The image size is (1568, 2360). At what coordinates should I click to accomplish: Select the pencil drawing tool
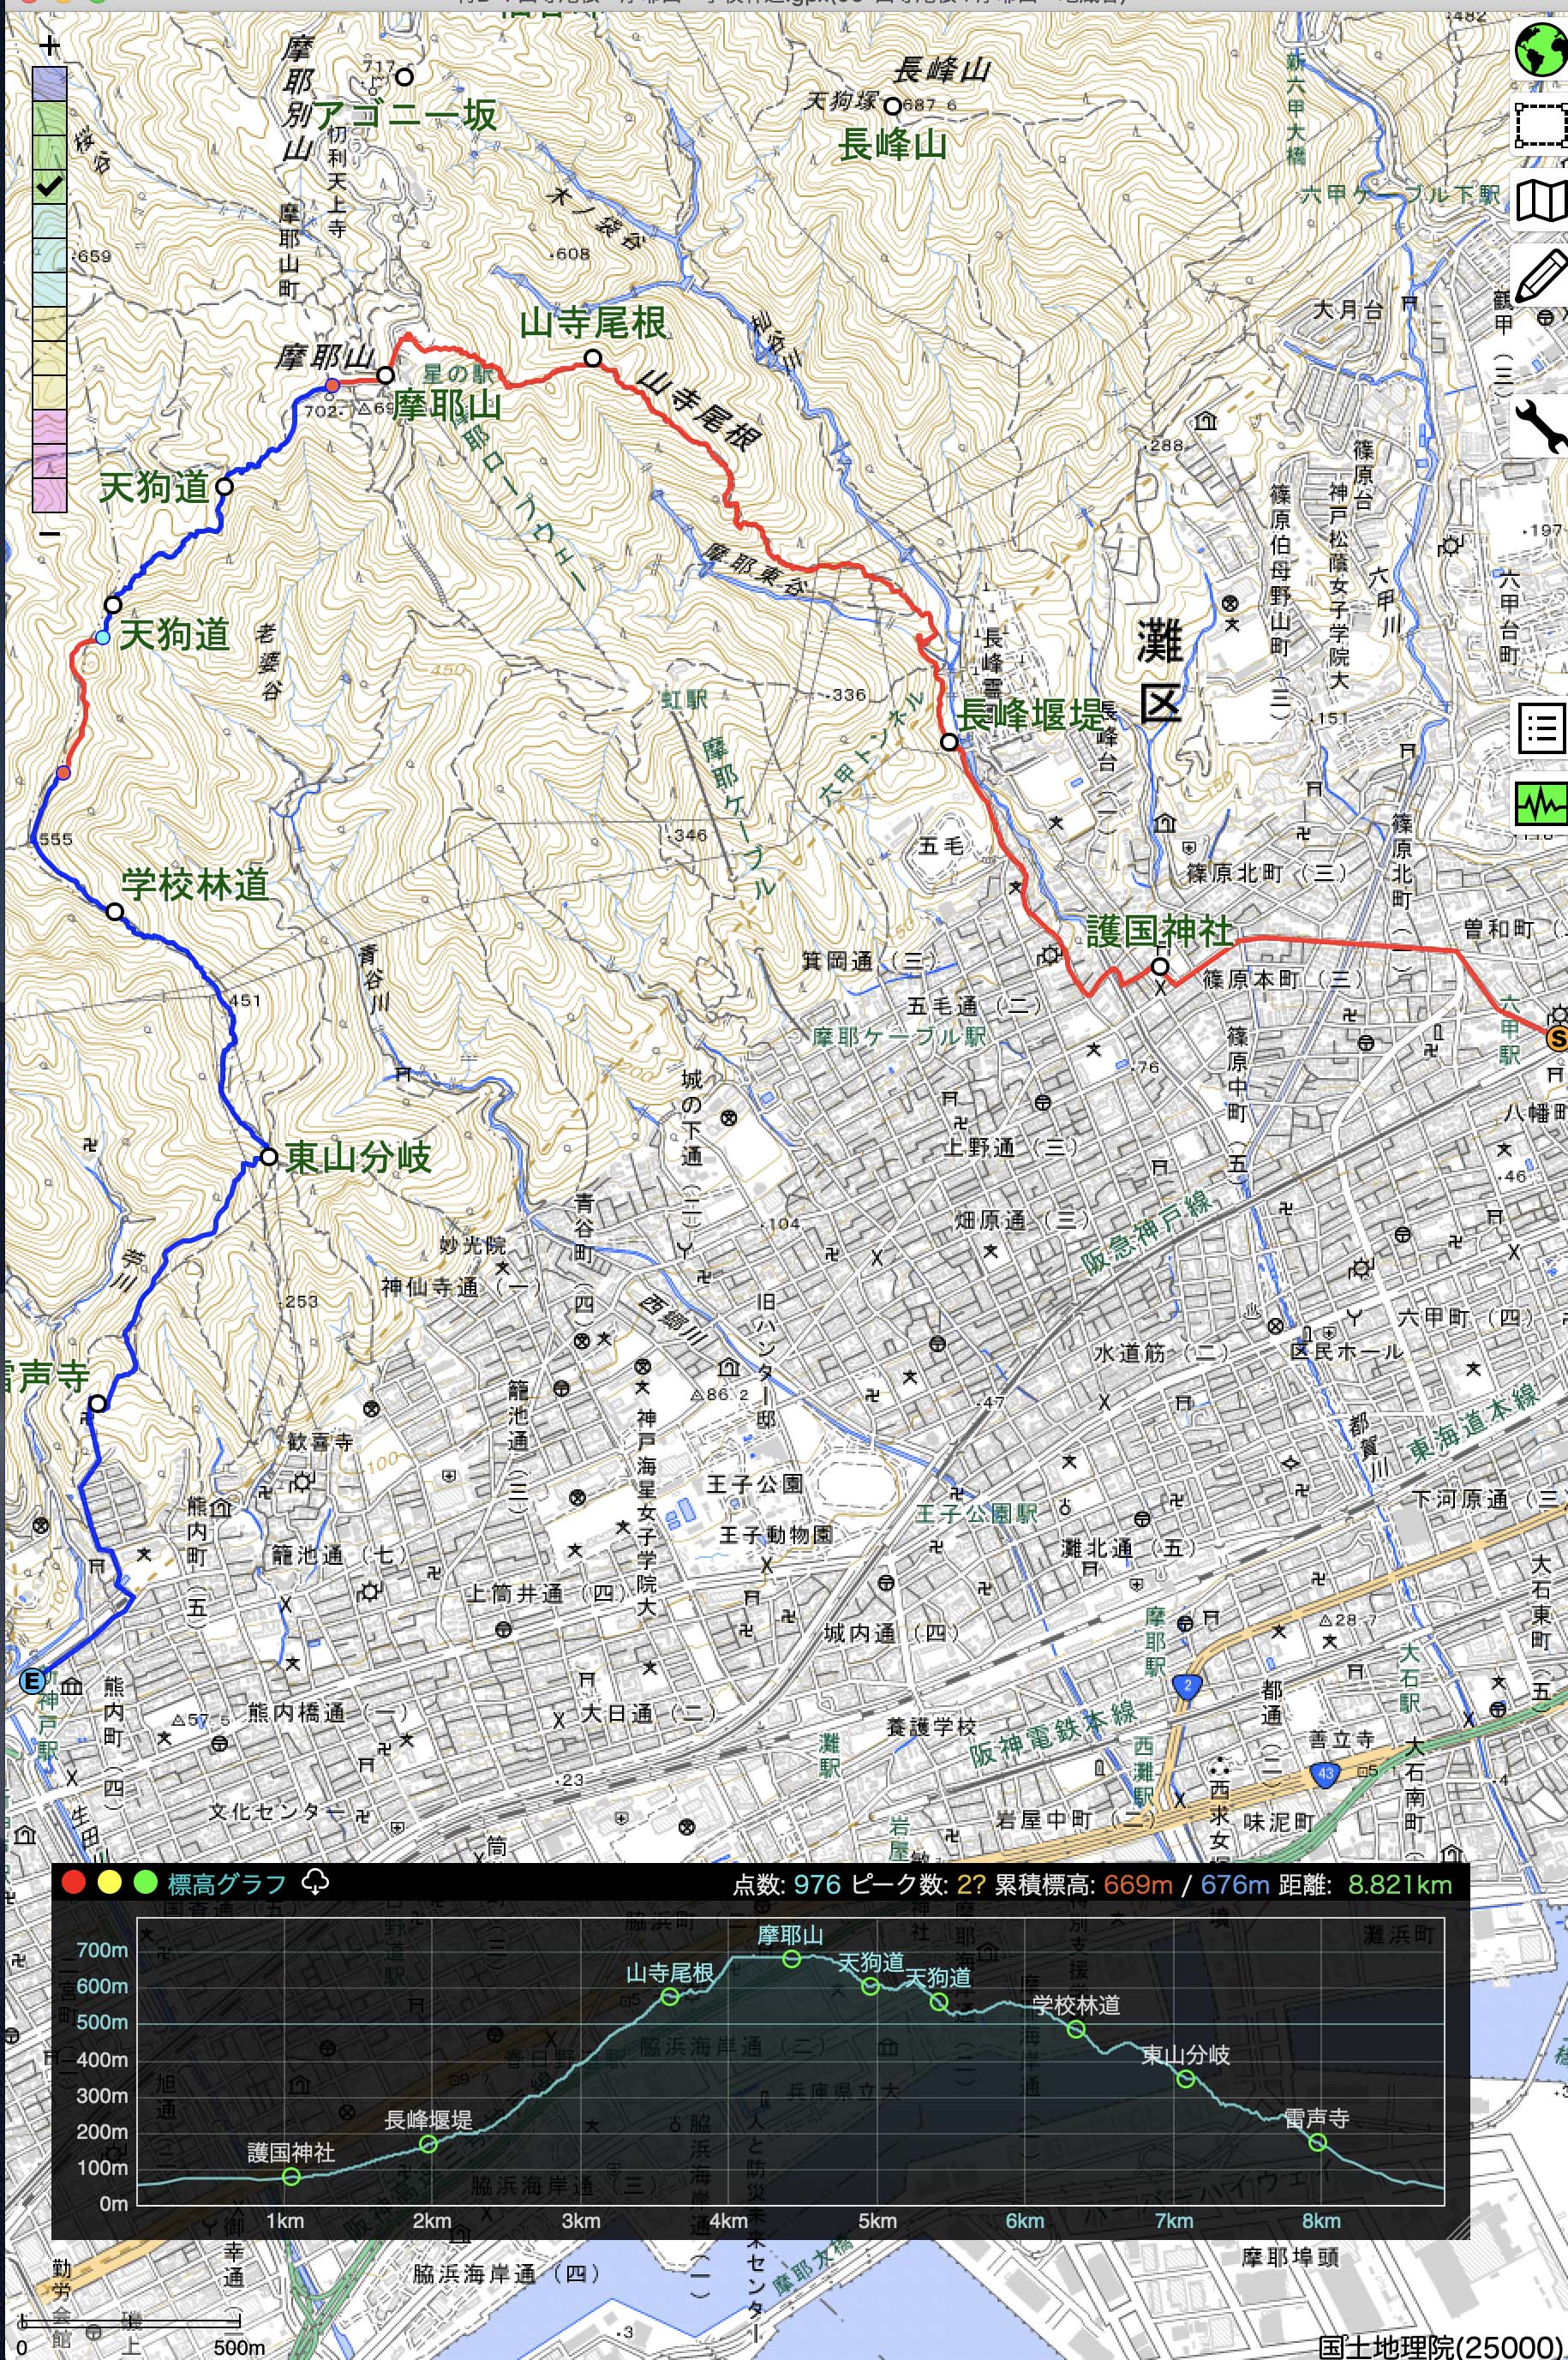point(1541,275)
